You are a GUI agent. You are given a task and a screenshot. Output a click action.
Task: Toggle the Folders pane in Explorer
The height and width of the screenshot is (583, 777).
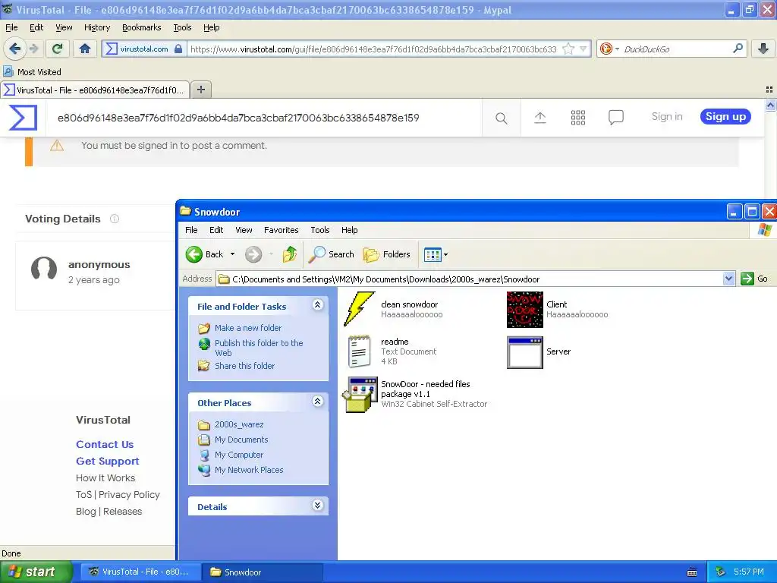387,254
